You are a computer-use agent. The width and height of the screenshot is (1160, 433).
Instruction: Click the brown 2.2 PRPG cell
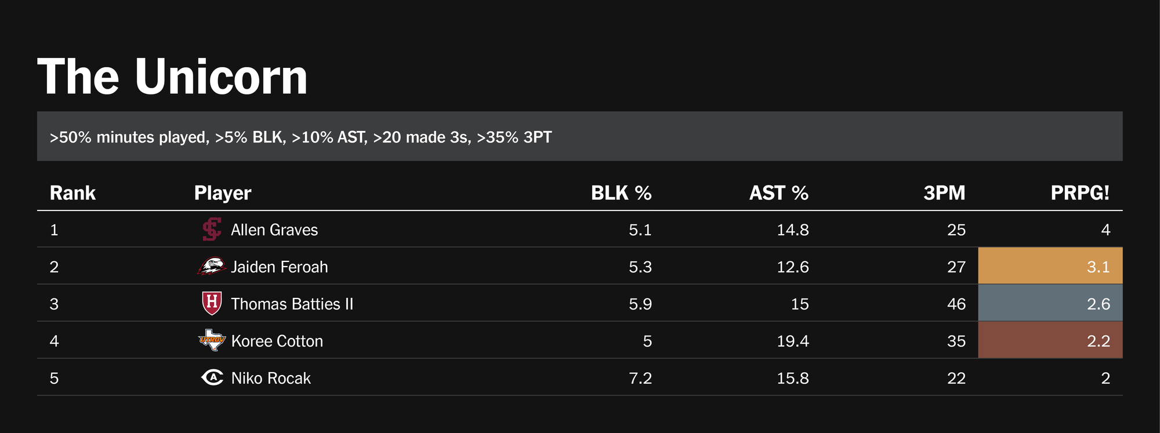(x=1050, y=340)
